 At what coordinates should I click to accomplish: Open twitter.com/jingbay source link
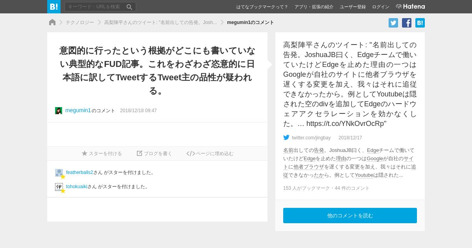(311, 138)
